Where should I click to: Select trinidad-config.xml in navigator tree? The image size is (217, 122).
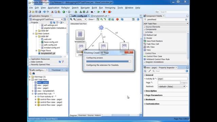tap(52, 48)
